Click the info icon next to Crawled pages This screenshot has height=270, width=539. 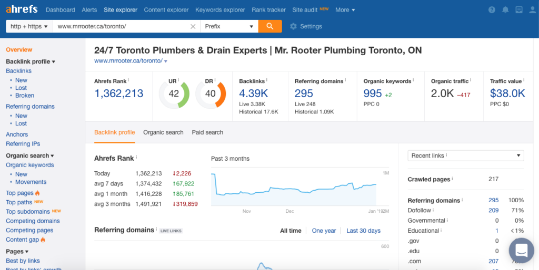point(452,179)
